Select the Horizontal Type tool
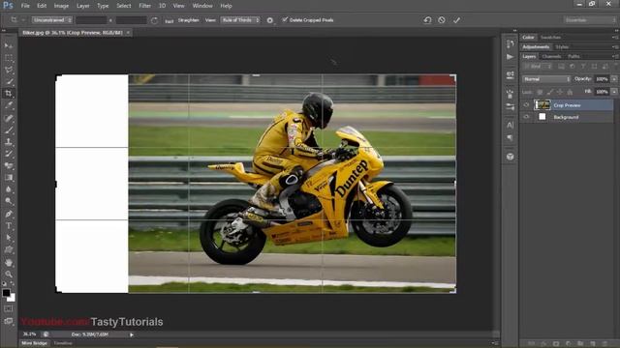Screen dimensions: 620x348 (x=9, y=225)
